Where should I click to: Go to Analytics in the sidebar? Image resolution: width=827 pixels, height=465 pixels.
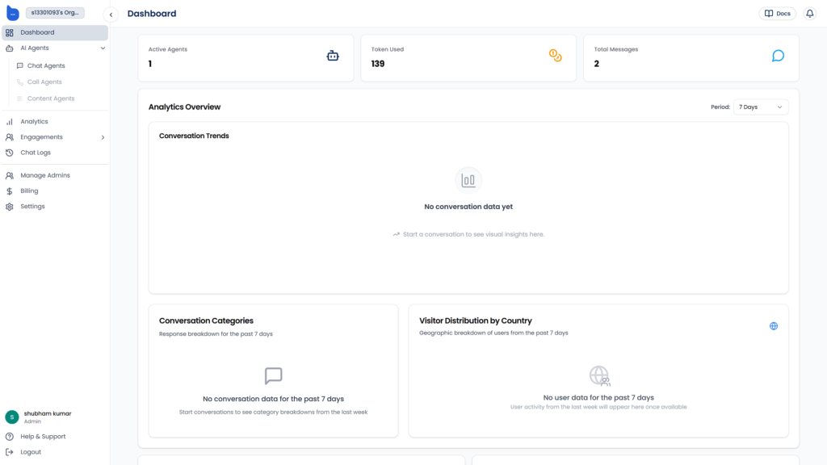point(34,122)
